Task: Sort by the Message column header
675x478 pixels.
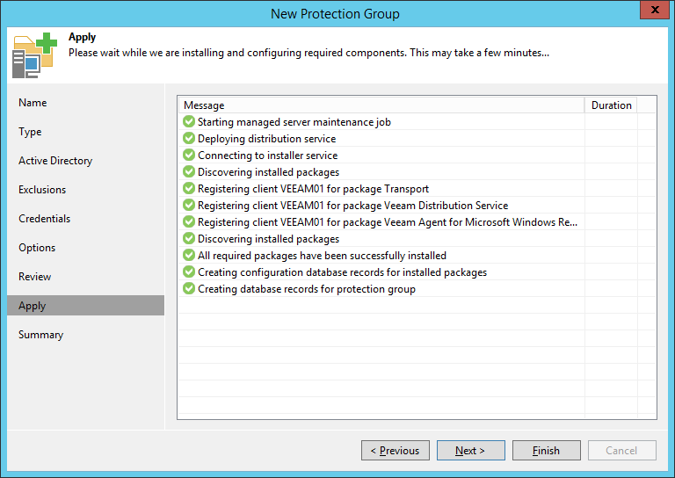Action: click(x=380, y=105)
